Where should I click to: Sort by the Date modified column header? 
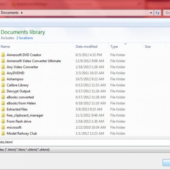[x=86, y=46]
